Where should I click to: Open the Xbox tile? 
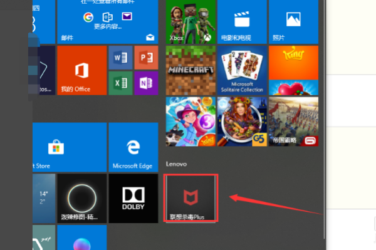click(191, 22)
